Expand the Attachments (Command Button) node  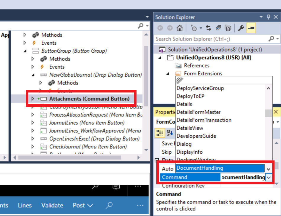33,99
